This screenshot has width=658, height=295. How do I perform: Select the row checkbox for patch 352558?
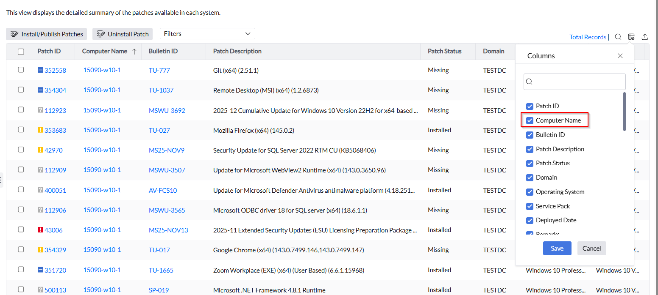pyautogui.click(x=21, y=70)
